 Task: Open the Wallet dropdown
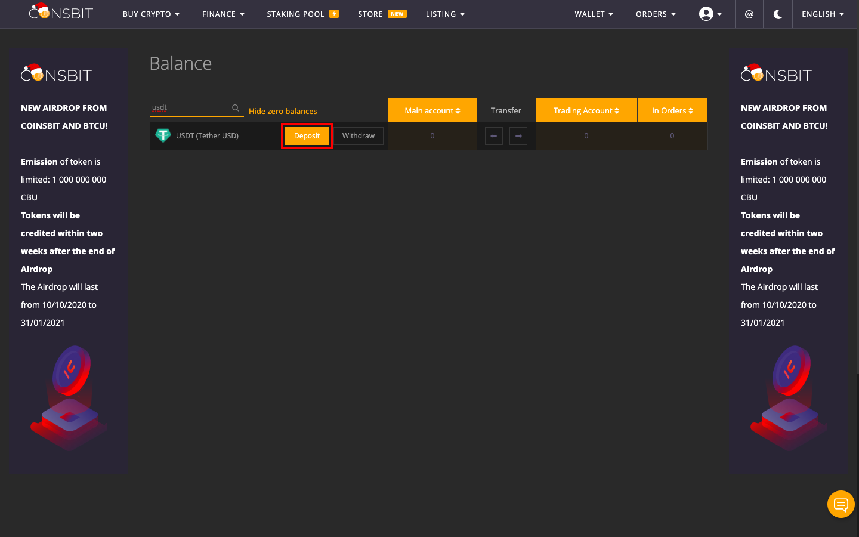tap(594, 14)
